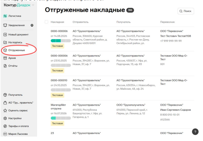The width and height of the screenshot is (203, 141).
Task: Click sender address Курская область, д. Дицево
Action: point(90,40)
